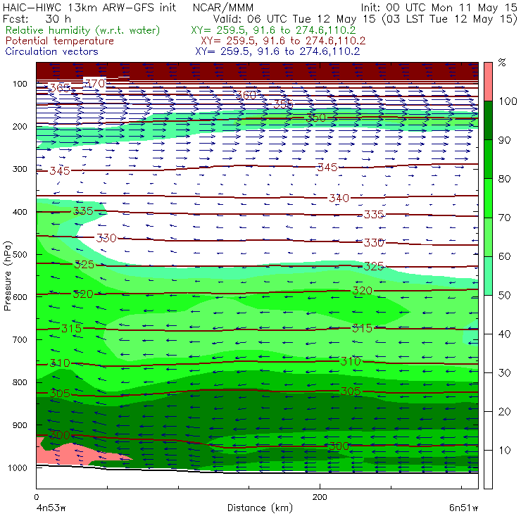This screenshot has height=521, width=521.
Task: Click the dark green 90–100% colorbar segment
Action: (488, 120)
